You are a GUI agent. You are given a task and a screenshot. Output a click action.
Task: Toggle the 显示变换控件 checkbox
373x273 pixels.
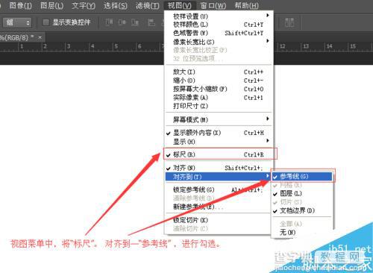pyautogui.click(x=46, y=22)
